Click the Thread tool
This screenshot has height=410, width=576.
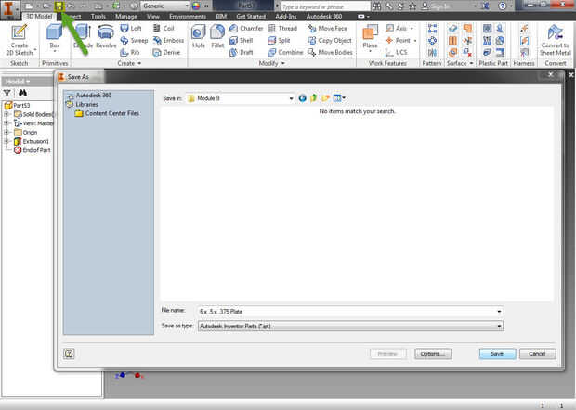pyautogui.click(x=282, y=28)
